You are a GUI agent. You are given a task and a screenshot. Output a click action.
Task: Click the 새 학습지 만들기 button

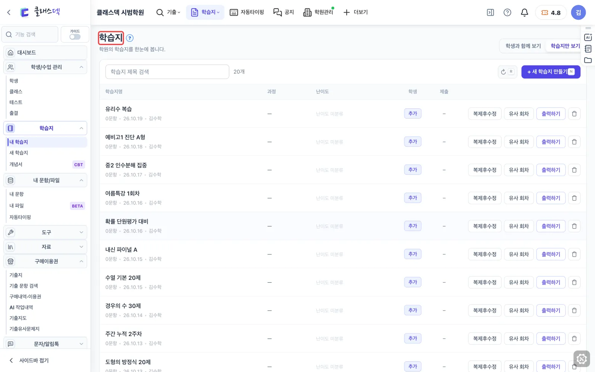[551, 72]
